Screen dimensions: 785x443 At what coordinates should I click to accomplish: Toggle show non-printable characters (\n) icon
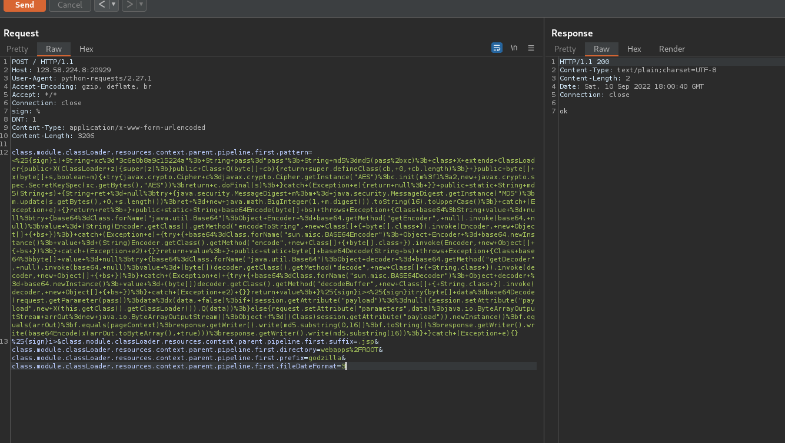point(514,48)
